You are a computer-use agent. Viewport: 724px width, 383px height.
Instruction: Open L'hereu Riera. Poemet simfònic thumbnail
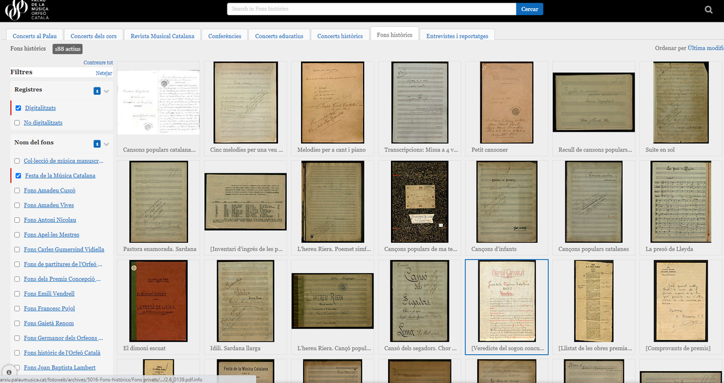(332, 201)
